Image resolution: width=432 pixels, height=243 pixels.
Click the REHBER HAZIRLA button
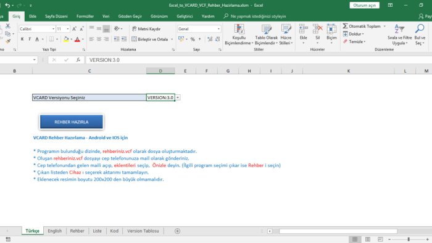pyautogui.click(x=72, y=121)
